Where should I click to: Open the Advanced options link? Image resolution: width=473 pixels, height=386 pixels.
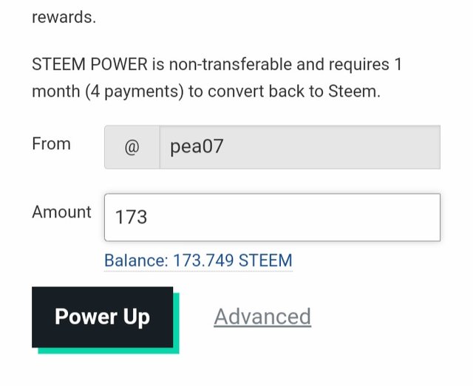pyautogui.click(x=262, y=317)
